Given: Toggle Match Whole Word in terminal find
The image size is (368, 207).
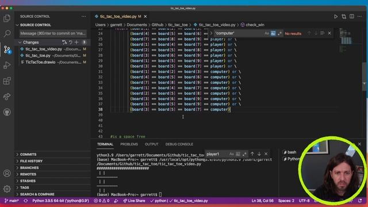Looking at the screenshot, I should point(238,154).
